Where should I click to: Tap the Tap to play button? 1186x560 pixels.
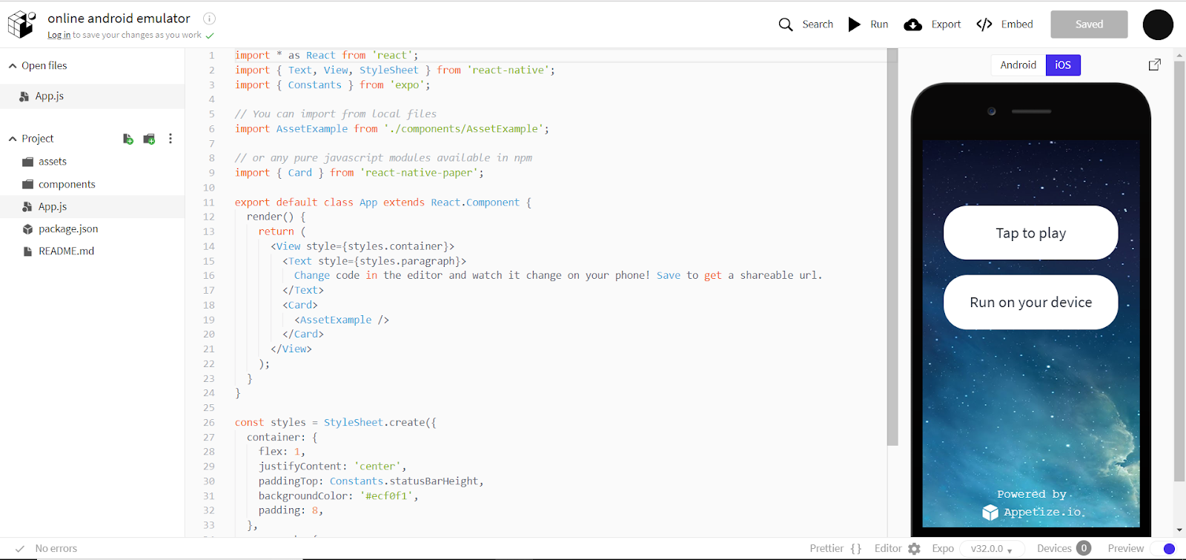tap(1030, 233)
